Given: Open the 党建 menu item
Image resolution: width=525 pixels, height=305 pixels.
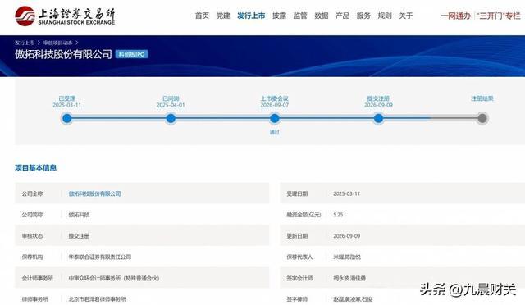Looking at the screenshot, I should pos(223,16).
